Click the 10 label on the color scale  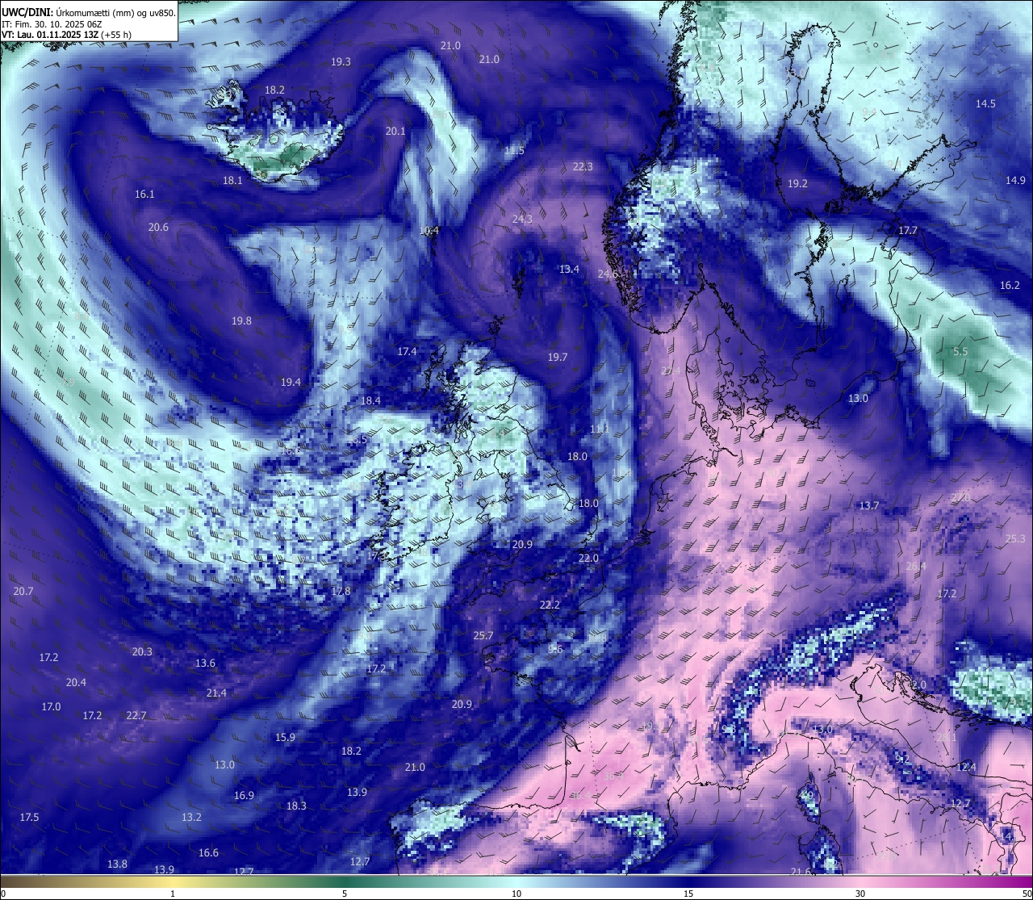click(516, 894)
